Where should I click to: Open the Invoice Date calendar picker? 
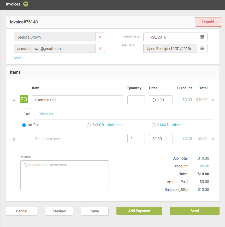pyautogui.click(x=202, y=37)
